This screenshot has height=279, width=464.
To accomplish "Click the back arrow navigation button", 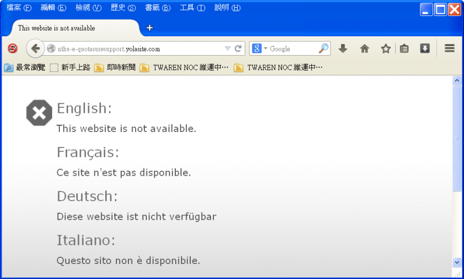I will tap(35, 48).
